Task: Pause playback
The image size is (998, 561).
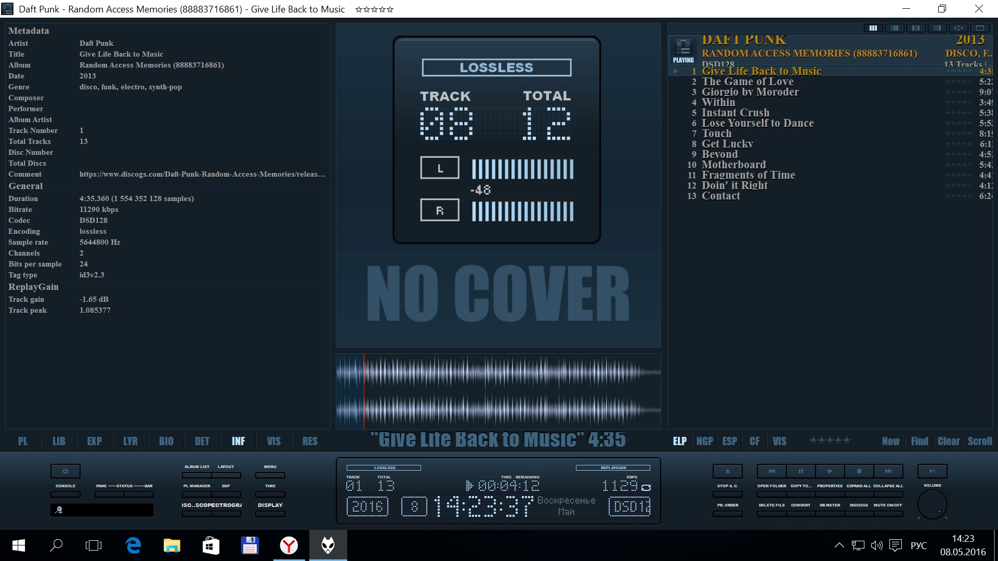Action: pyautogui.click(x=801, y=471)
